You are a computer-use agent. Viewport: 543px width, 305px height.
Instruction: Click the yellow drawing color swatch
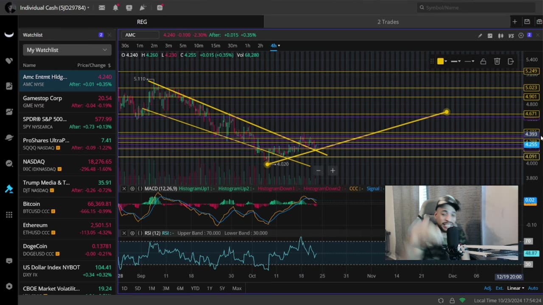(440, 61)
